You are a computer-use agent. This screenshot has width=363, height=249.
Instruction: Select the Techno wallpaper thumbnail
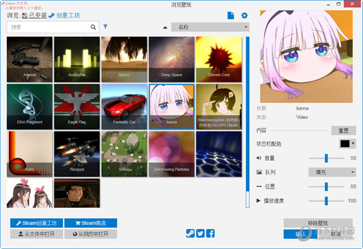point(219,154)
